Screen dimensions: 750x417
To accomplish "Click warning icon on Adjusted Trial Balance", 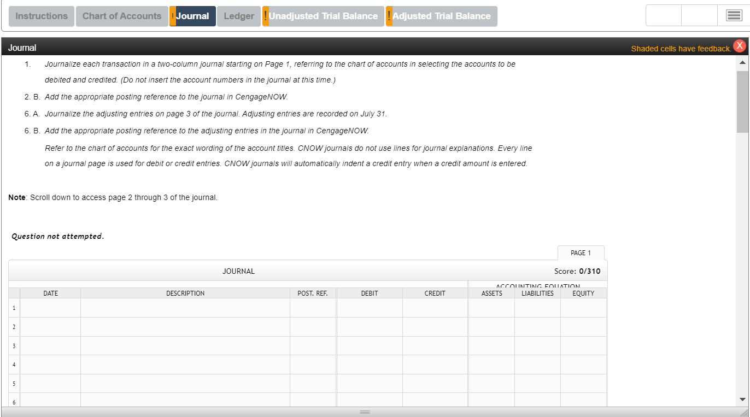I will click(389, 16).
